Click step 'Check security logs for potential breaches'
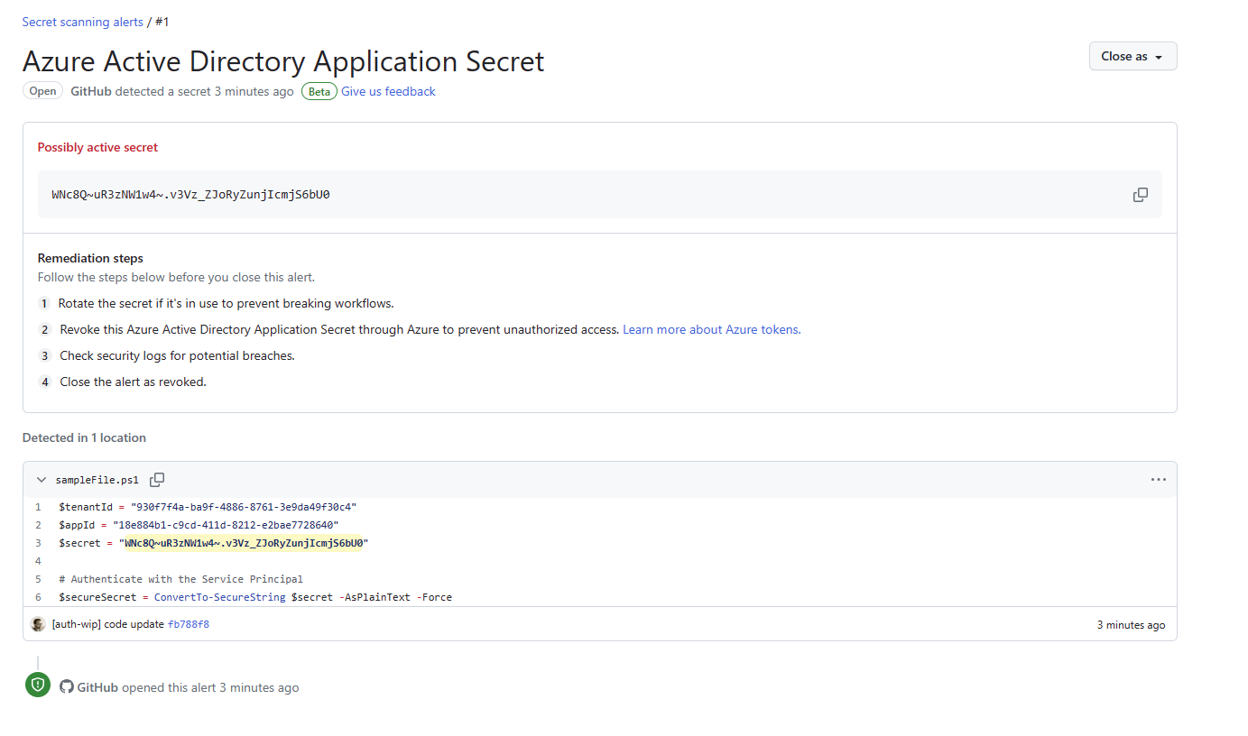This screenshot has height=736, width=1248. click(x=178, y=355)
